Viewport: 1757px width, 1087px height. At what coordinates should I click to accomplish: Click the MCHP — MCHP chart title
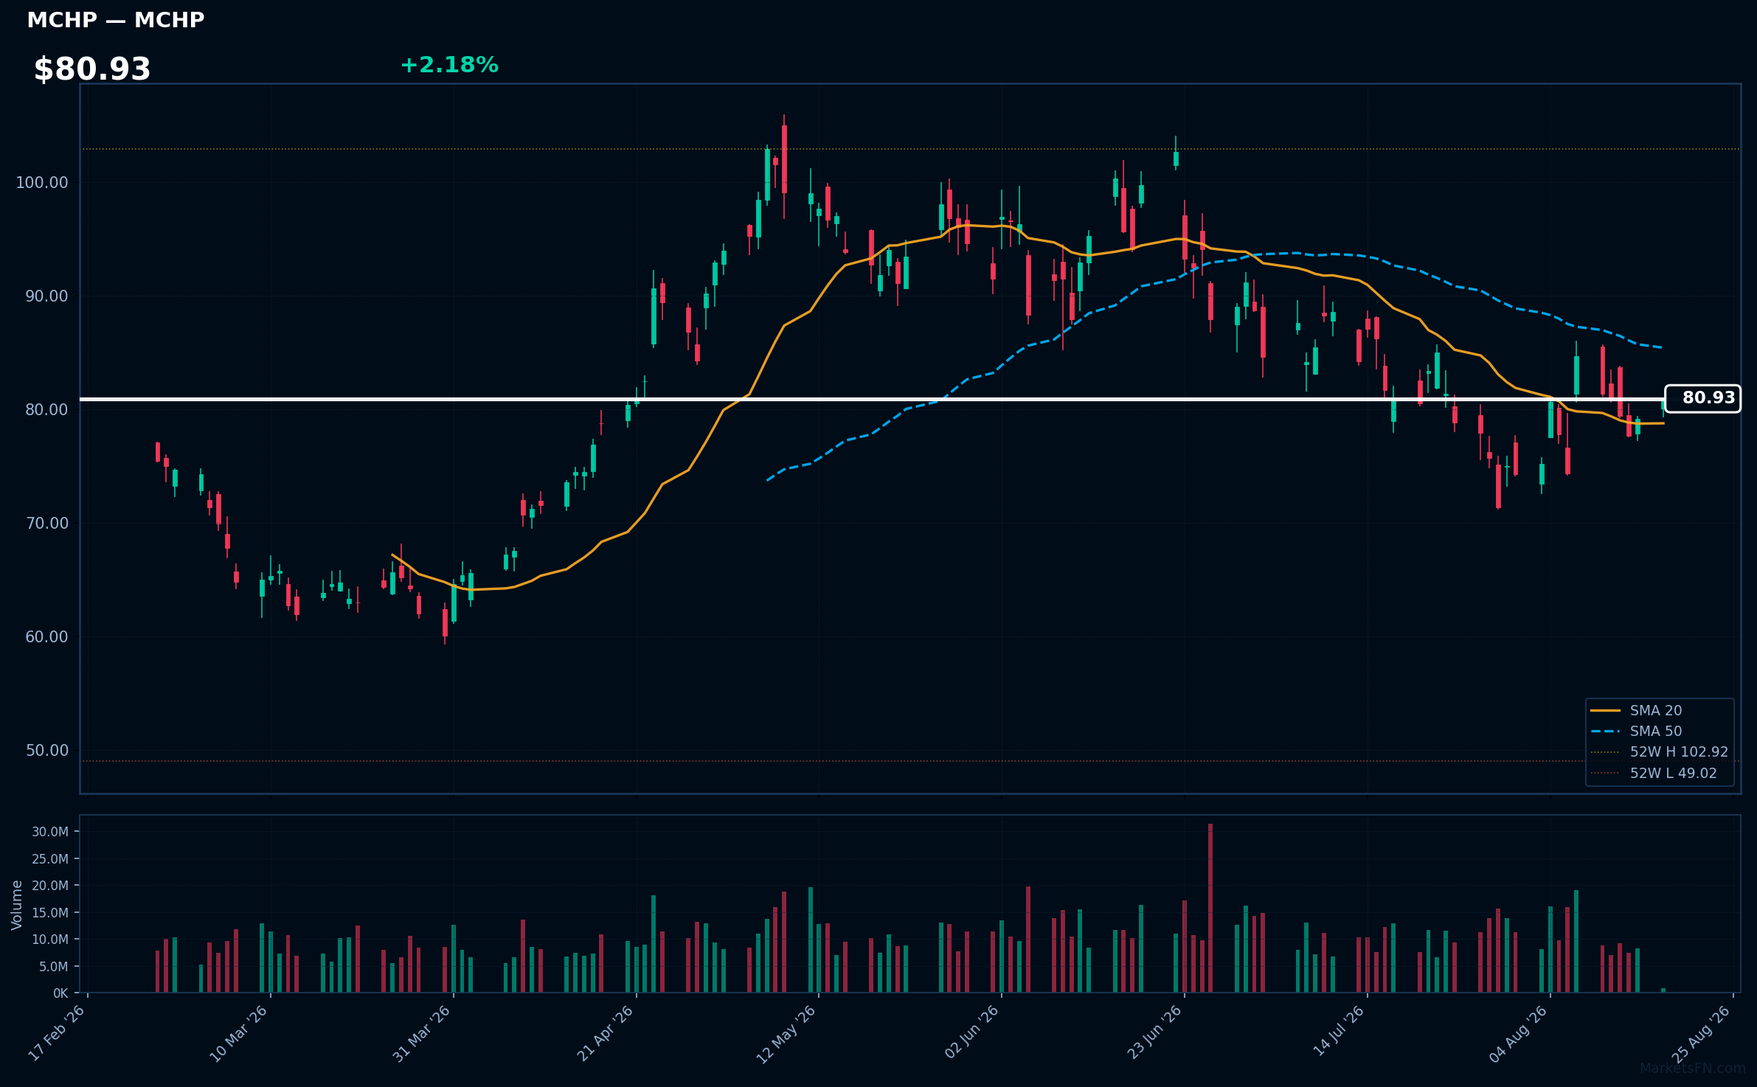(x=116, y=21)
